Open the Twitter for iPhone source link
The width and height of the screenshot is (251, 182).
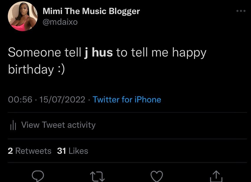point(127,99)
